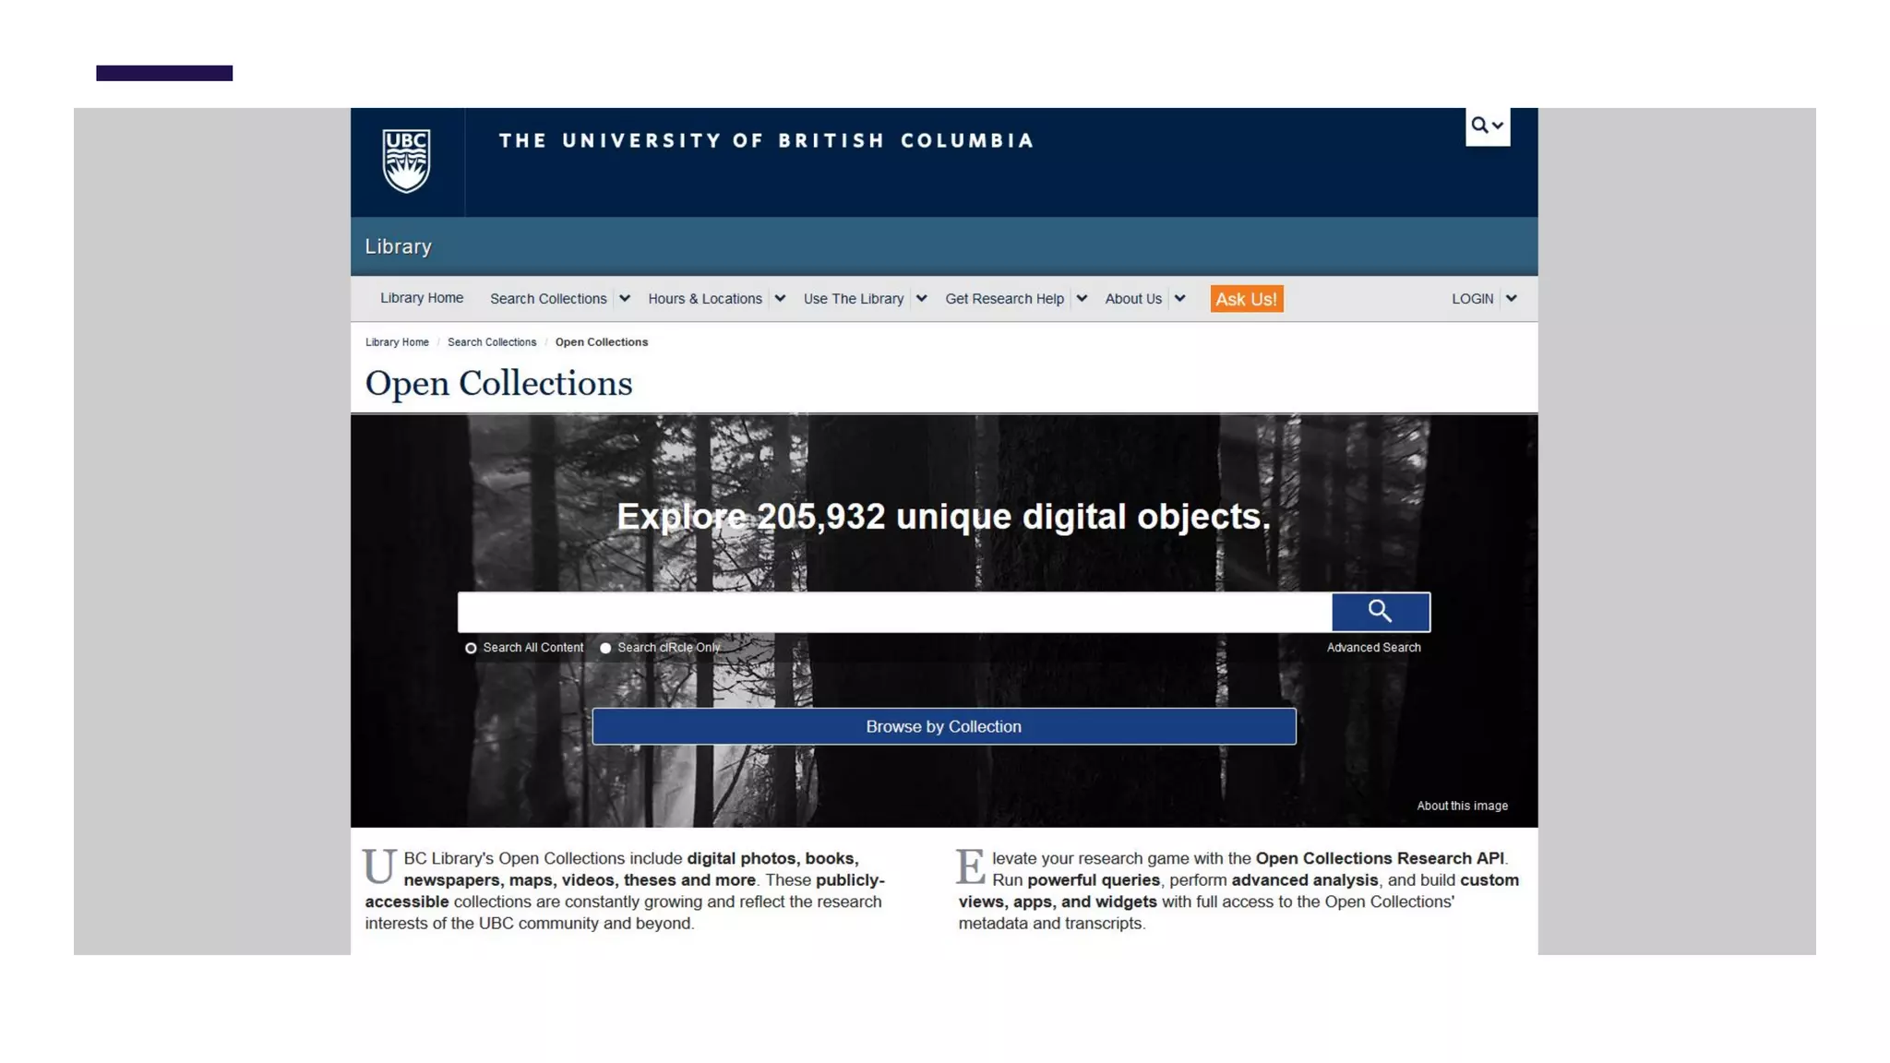Open the LOGIN dropdown arrow
The image size is (1890, 1063).
click(1511, 298)
